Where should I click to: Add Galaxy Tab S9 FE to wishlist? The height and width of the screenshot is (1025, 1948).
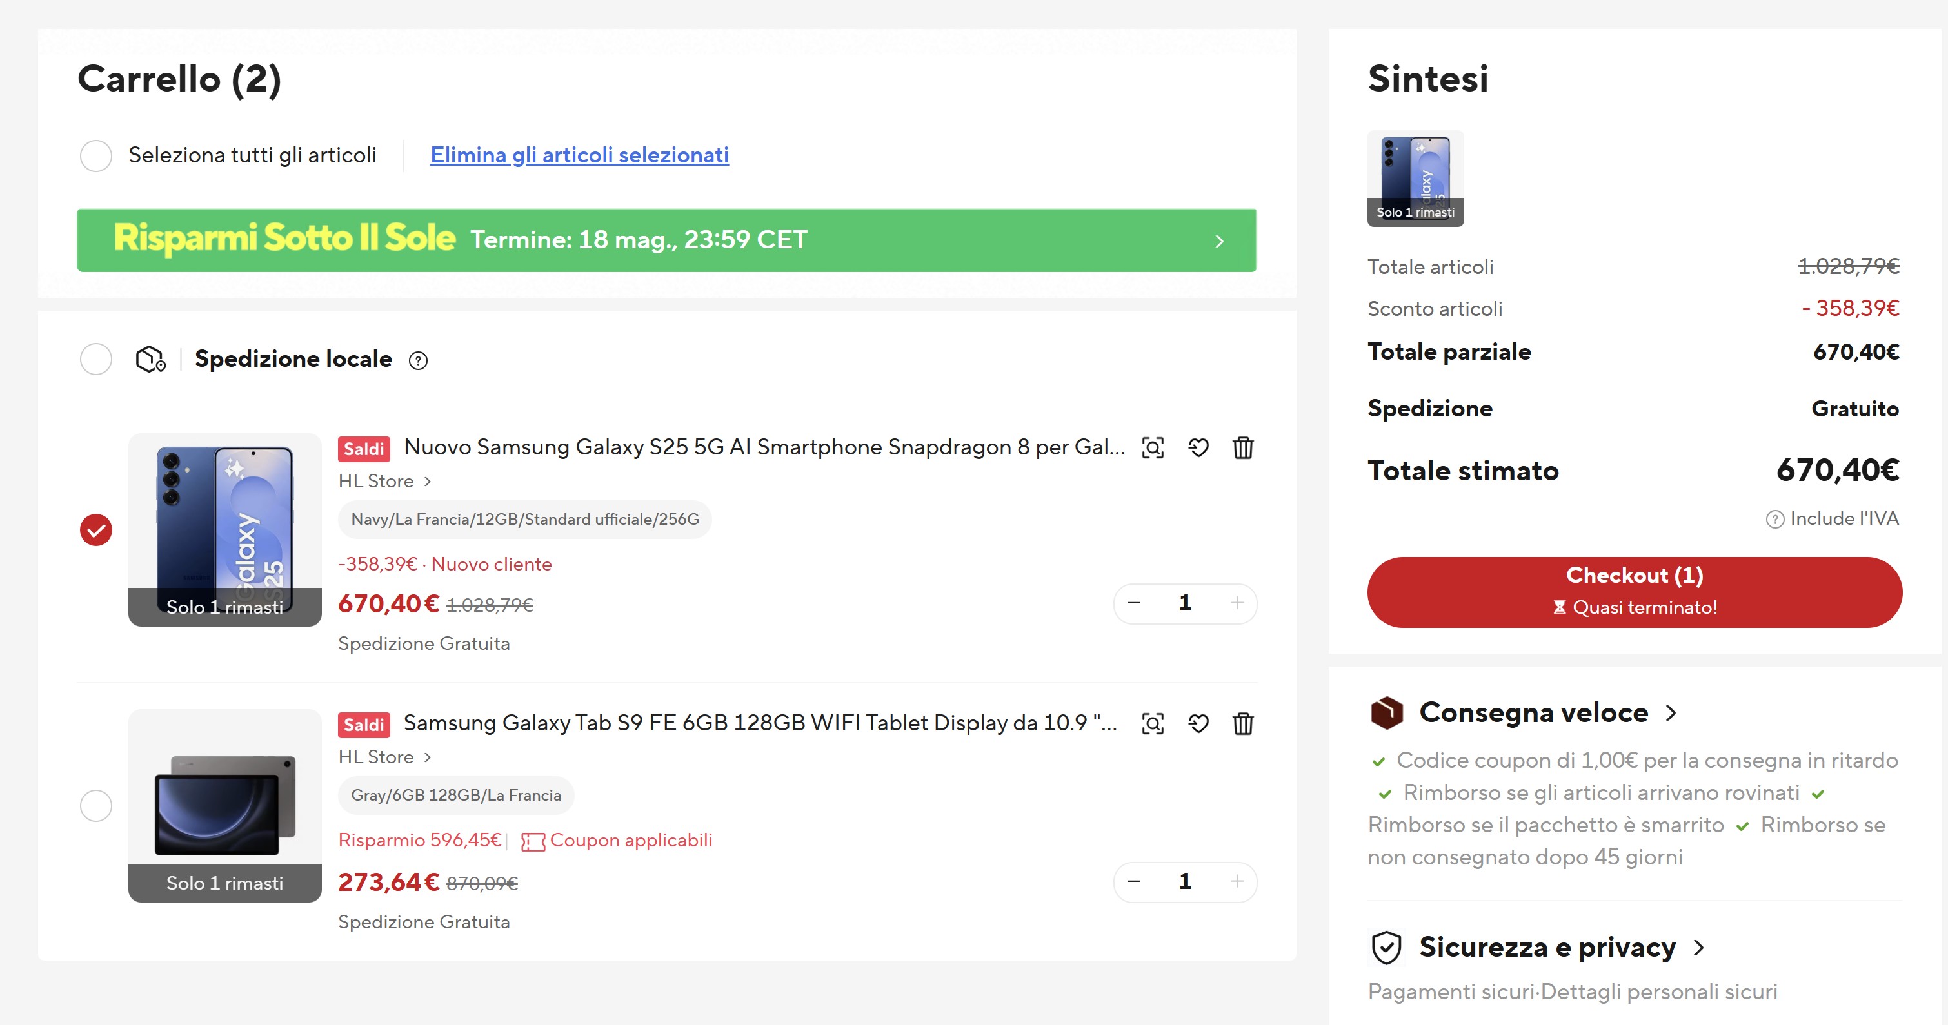[1198, 723]
